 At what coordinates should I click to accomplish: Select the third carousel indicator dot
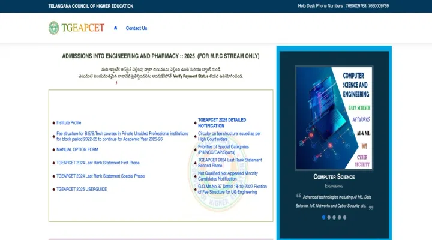point(335,217)
